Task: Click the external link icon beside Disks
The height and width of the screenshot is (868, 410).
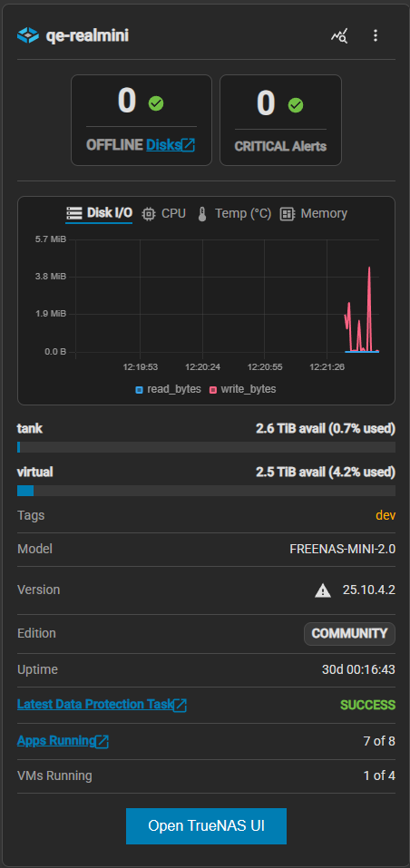Action: (189, 145)
